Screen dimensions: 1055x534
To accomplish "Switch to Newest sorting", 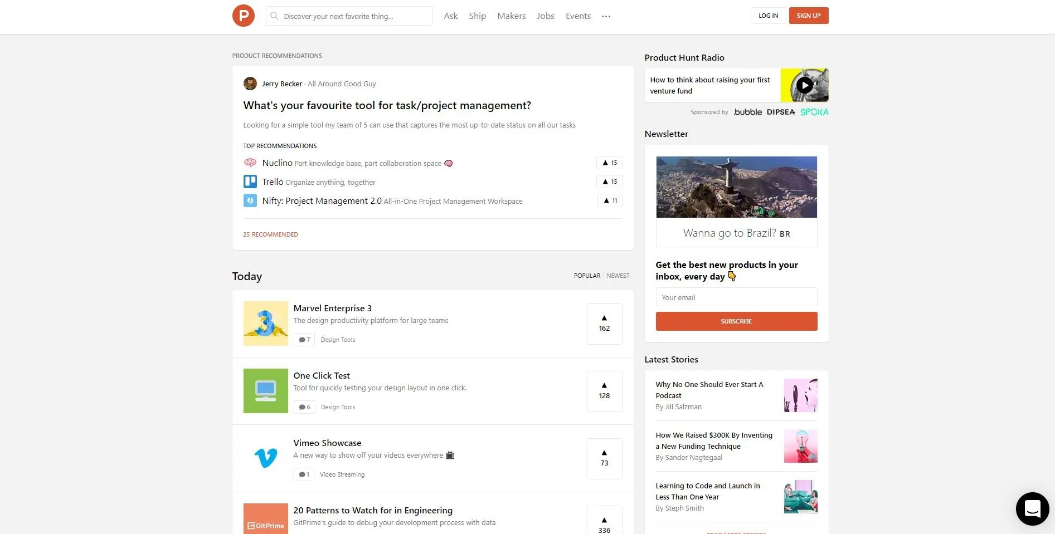I will (618, 276).
